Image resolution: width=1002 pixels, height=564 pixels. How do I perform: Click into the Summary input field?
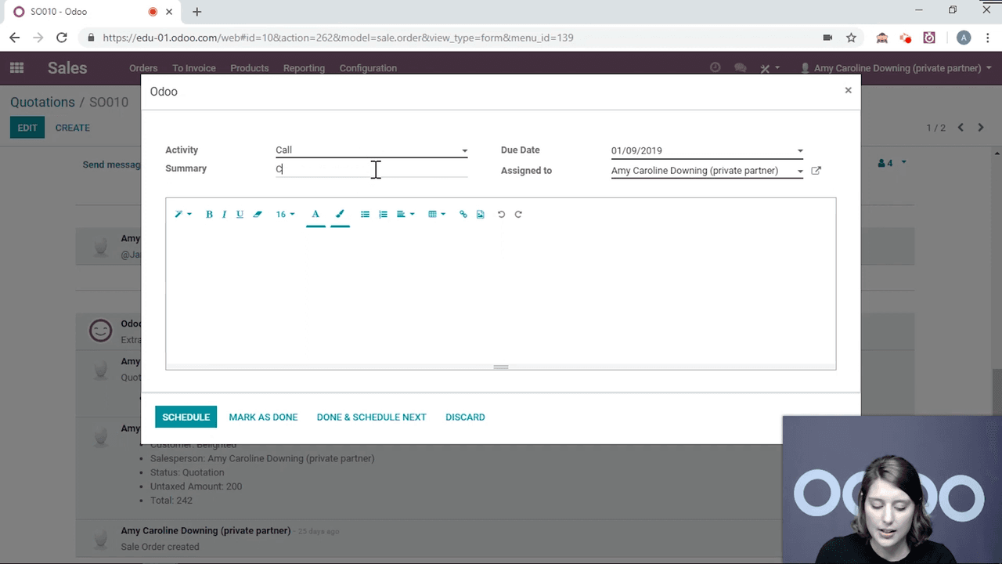371,169
